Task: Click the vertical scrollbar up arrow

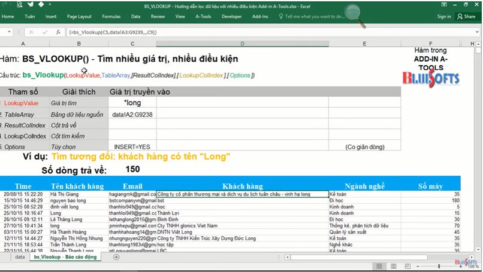Action: click(478, 44)
